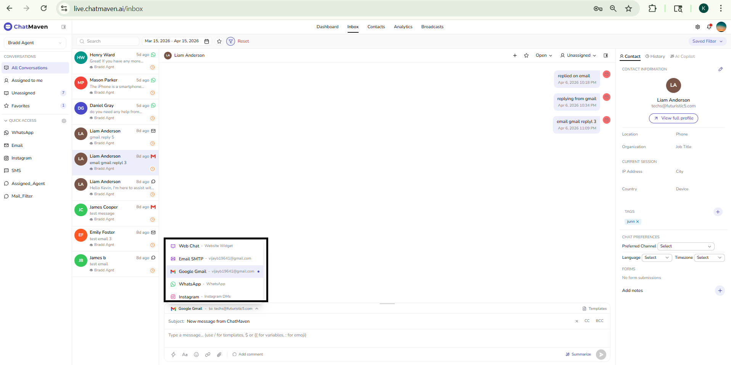Open the emoji picker icon

point(196,354)
